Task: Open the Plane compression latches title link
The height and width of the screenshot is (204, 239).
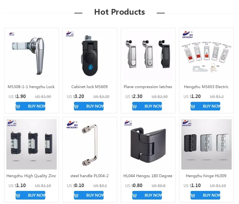Action: (148, 87)
